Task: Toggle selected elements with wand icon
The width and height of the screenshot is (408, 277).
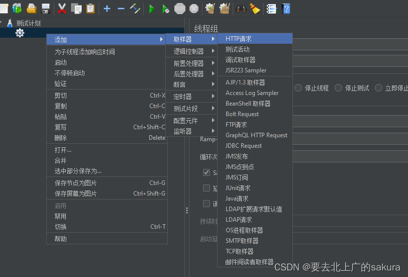Action: pyautogui.click(x=135, y=9)
